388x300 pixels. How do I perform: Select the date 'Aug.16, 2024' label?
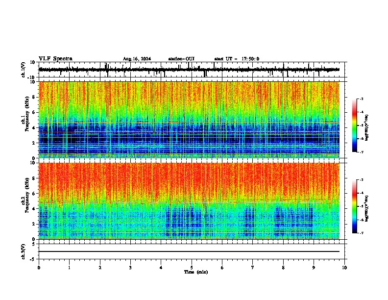click(137, 59)
